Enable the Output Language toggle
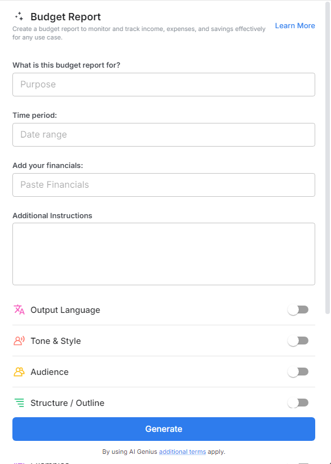 coord(298,310)
